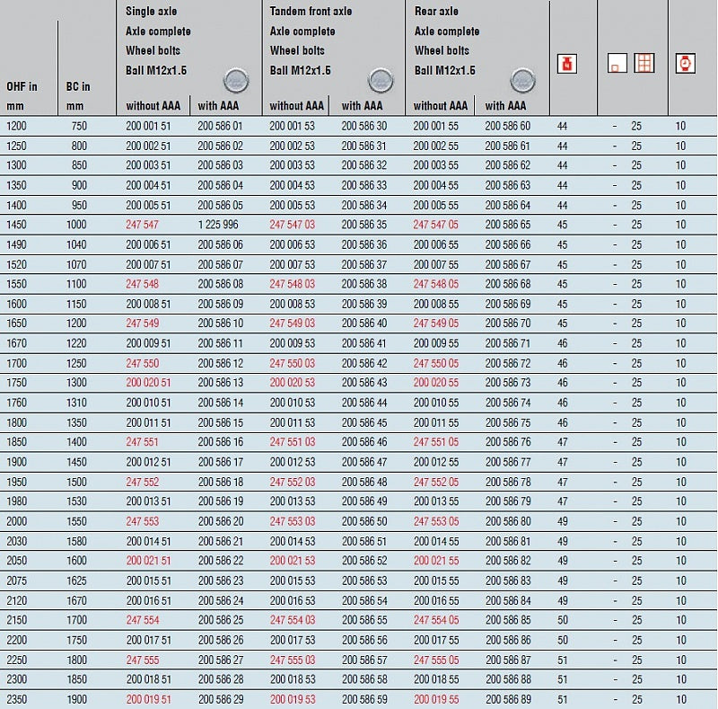Open red part number 200 019 53
The width and height of the screenshot is (718, 709).
coord(292,699)
